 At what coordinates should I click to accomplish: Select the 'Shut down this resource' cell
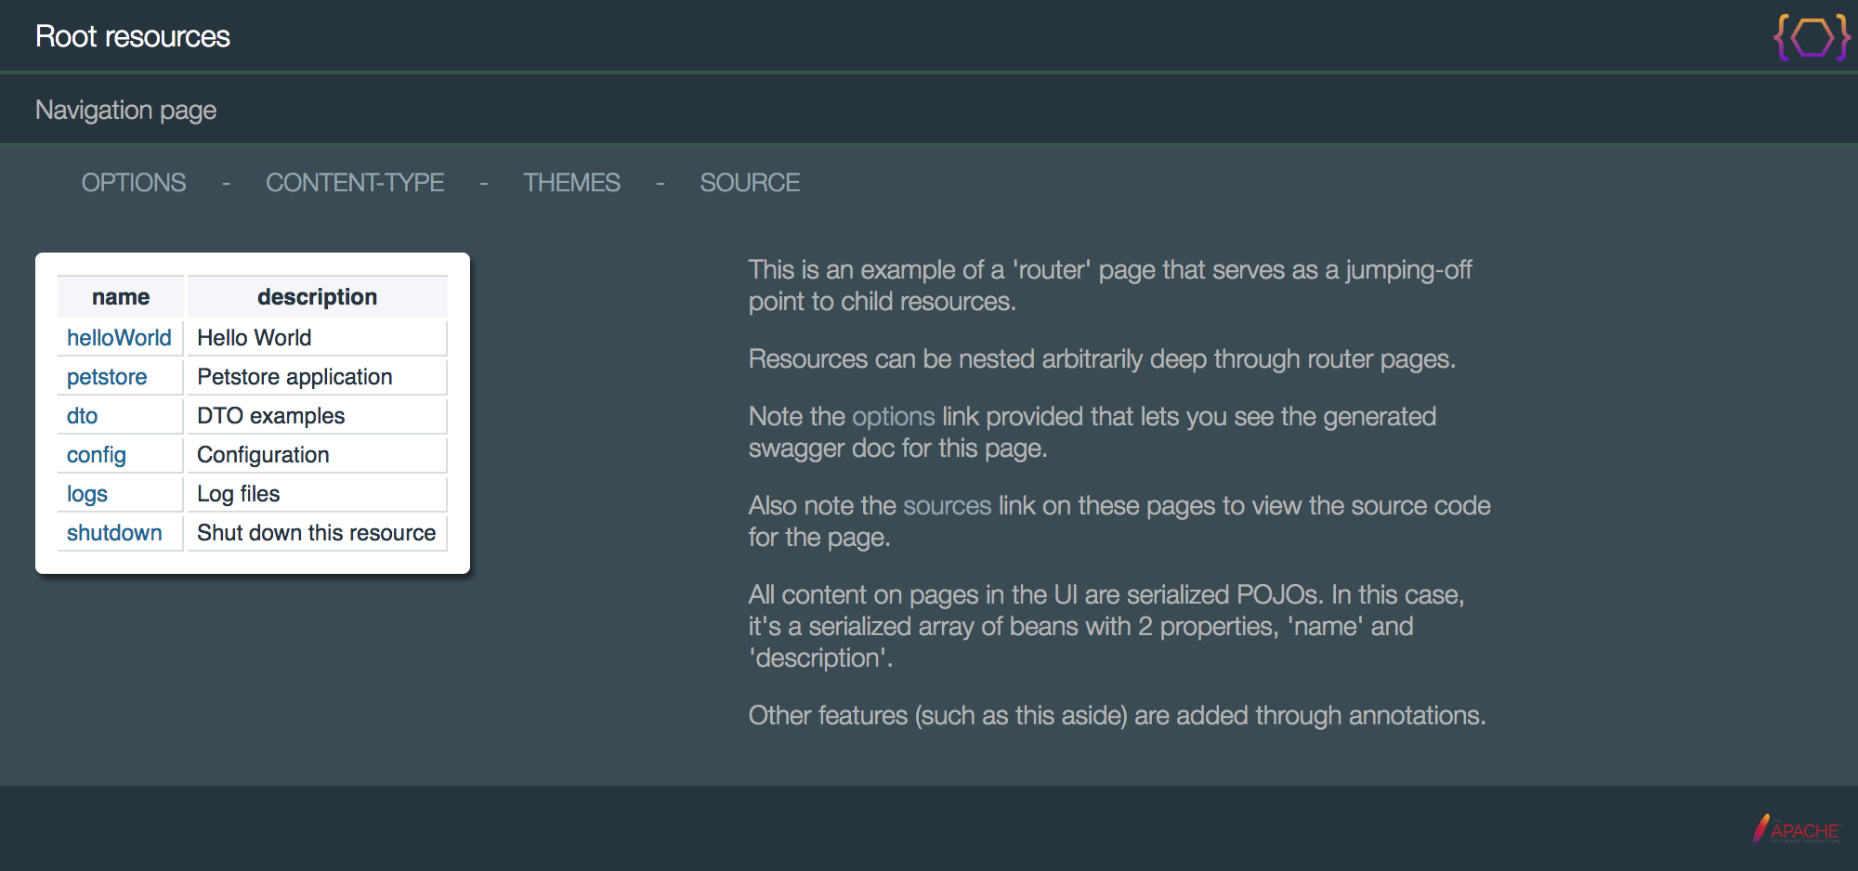pyautogui.click(x=316, y=533)
